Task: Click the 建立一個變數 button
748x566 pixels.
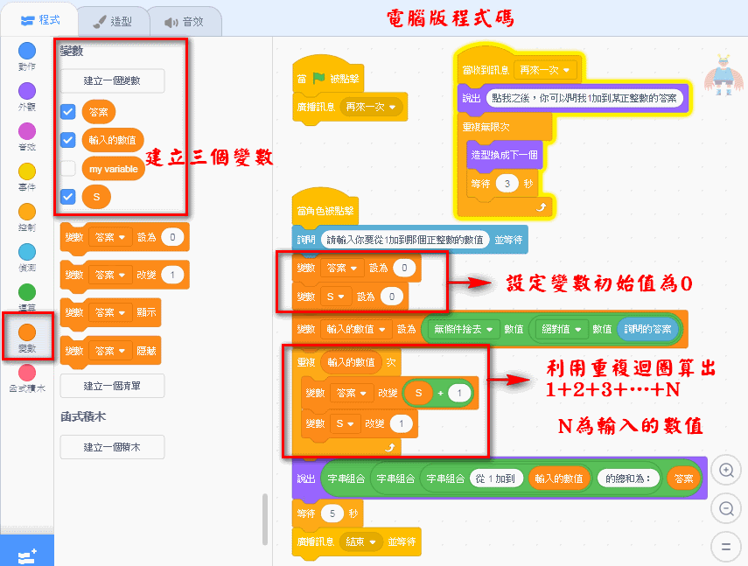Action: (x=112, y=81)
